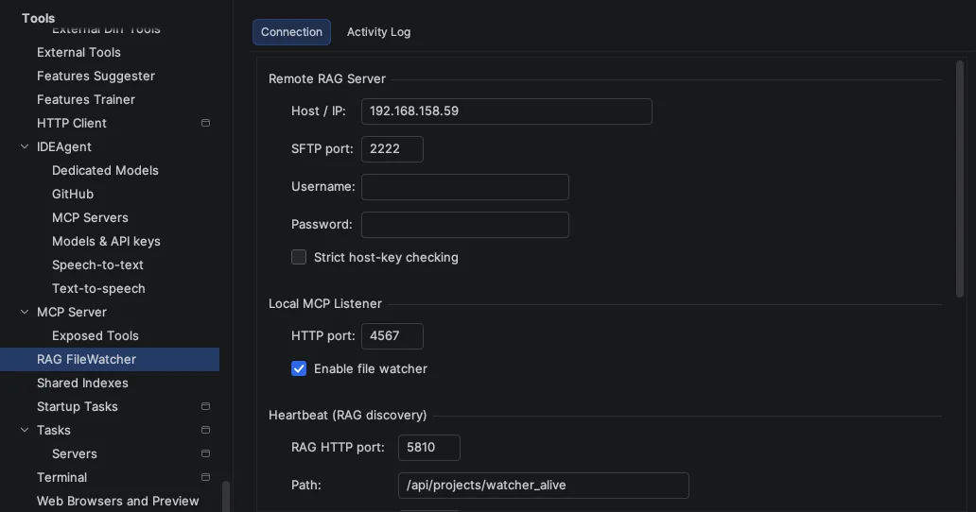Open Servers under Tasks
Screen dimensions: 976x512
[75, 453]
